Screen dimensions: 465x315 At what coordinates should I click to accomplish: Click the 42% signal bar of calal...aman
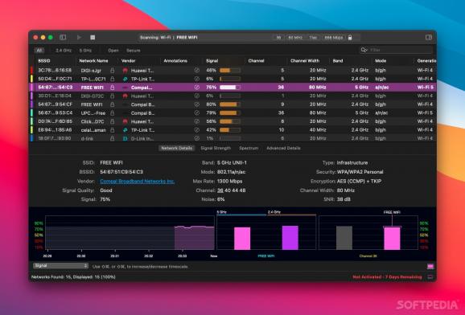click(230, 130)
